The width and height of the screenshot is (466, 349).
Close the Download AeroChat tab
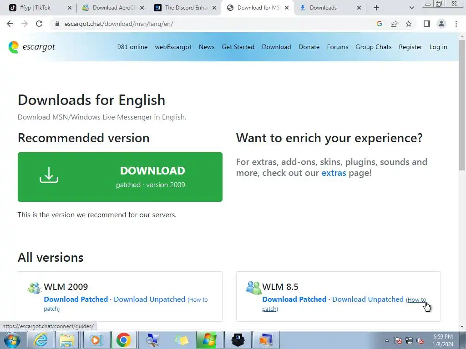142,8
